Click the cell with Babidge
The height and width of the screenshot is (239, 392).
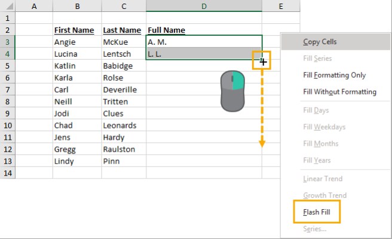124,66
